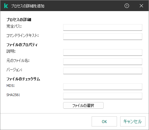The image size is (149, 130).
Task: Click the title text プロセスの詳細を追加
Action: [28, 6]
